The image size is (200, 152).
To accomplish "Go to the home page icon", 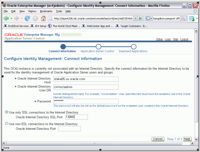I will pyautogui.click(x=43, y=18).
